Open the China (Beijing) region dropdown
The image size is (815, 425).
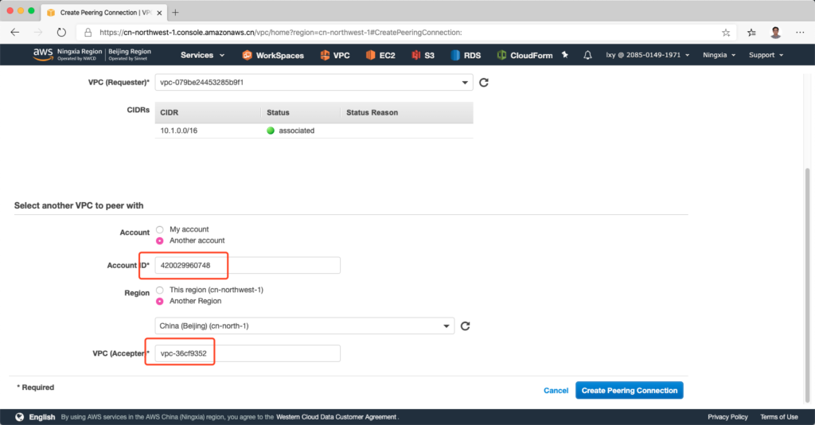[x=304, y=326]
